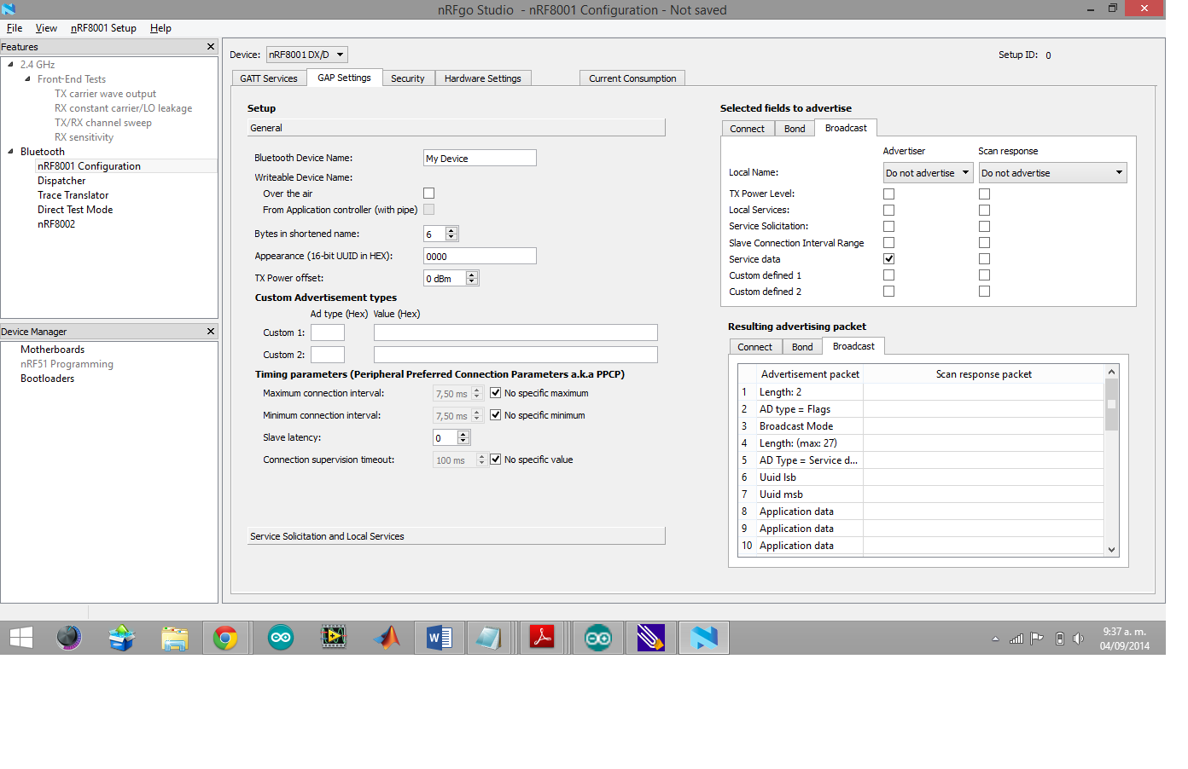Check TX Power Level Advertiser checkbox
The height and width of the screenshot is (769, 1188).
888,194
